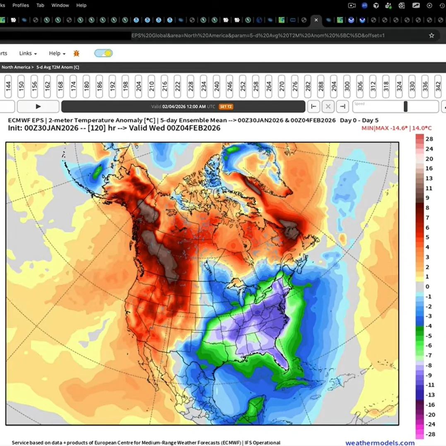446x446 pixels.
Task: Click the orange bug report icon
Action: pos(76,53)
